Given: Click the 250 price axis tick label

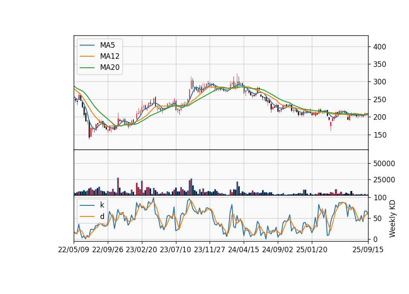Looking at the screenshot, I should [x=380, y=100].
